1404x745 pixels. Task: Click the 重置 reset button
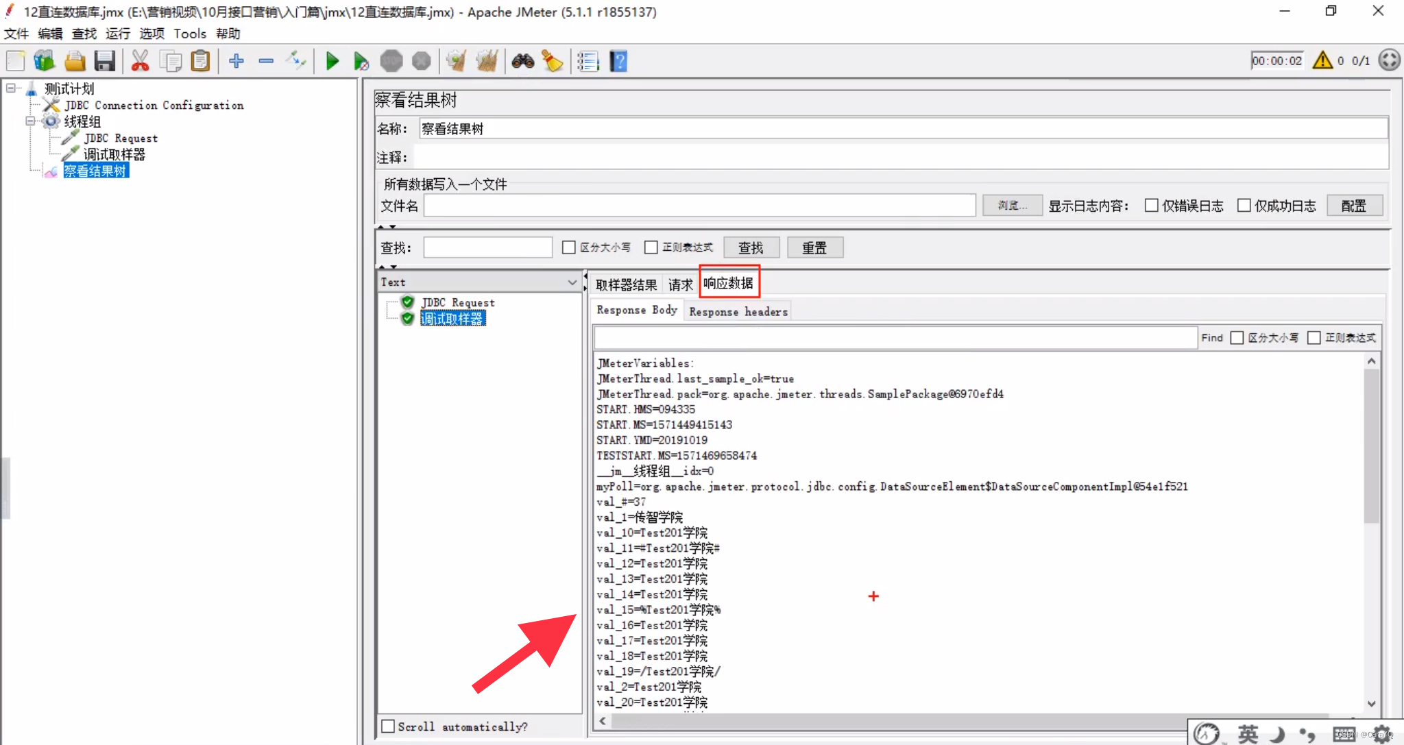815,247
